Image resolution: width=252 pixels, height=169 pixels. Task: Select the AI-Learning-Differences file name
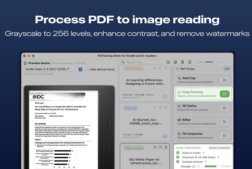[x=145, y=82]
